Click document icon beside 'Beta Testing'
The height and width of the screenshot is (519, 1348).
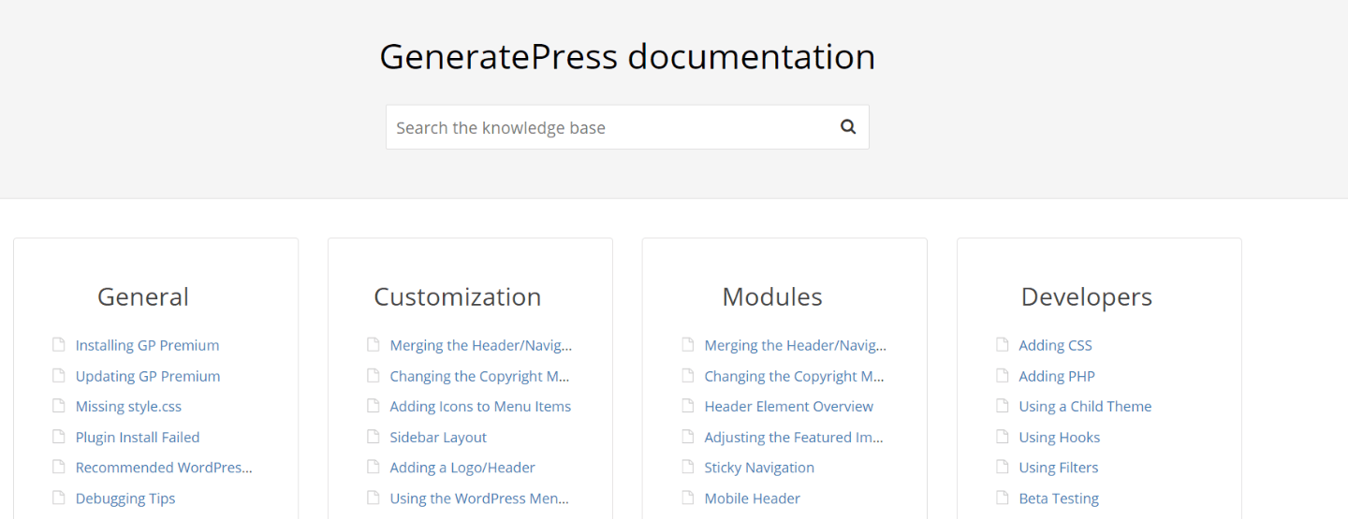(x=1003, y=497)
